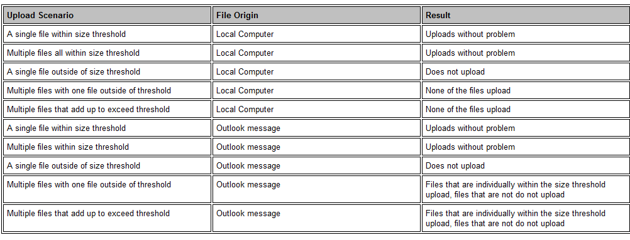This screenshot has height=240, width=630.
Task: Select the Local Computer cell in the fifth row
Action: [316, 110]
